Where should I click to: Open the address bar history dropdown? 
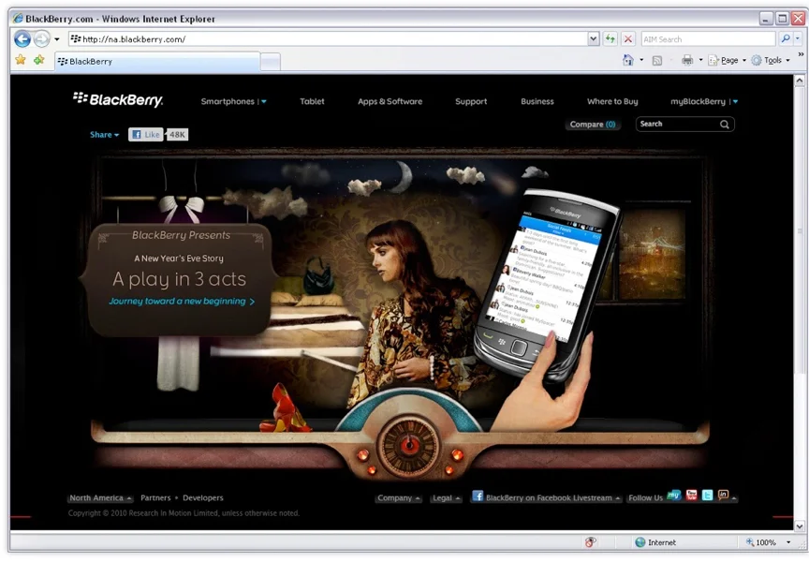[594, 38]
